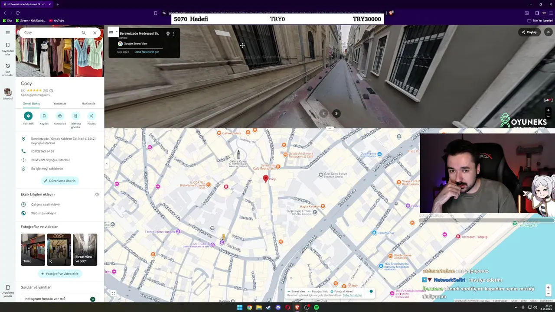This screenshot has width=555, height=312.
Task: Click Daha fazla tarih gör link
Action: pyautogui.click(x=147, y=52)
